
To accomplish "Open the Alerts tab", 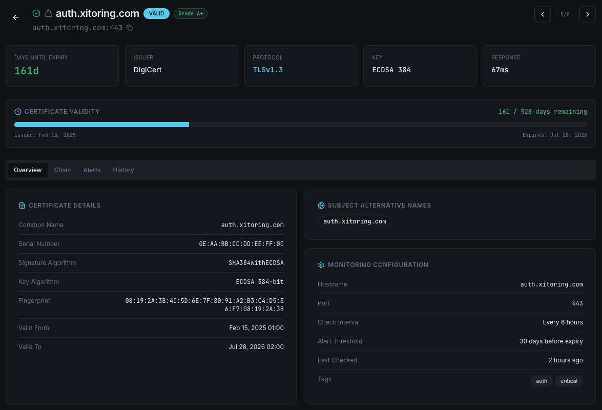I will coord(92,170).
